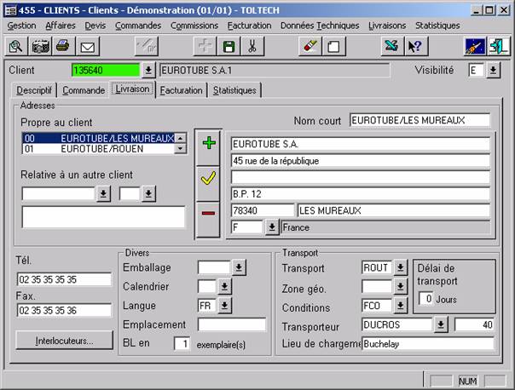515x390 pixels.
Task: Switch to the Statistiques tab
Action: tap(234, 90)
